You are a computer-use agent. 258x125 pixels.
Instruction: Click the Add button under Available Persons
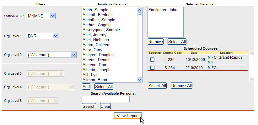tap(86, 87)
